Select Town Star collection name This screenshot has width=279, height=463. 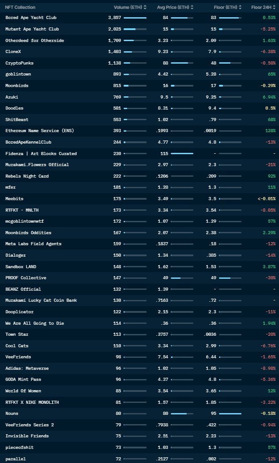point(17,334)
